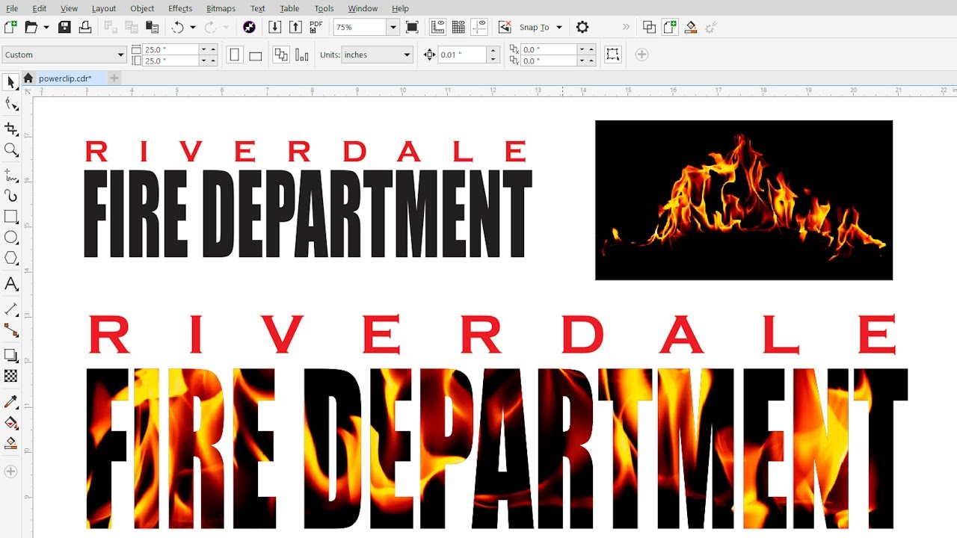Select the Connector tool
The width and height of the screenshot is (957, 538).
(x=10, y=330)
